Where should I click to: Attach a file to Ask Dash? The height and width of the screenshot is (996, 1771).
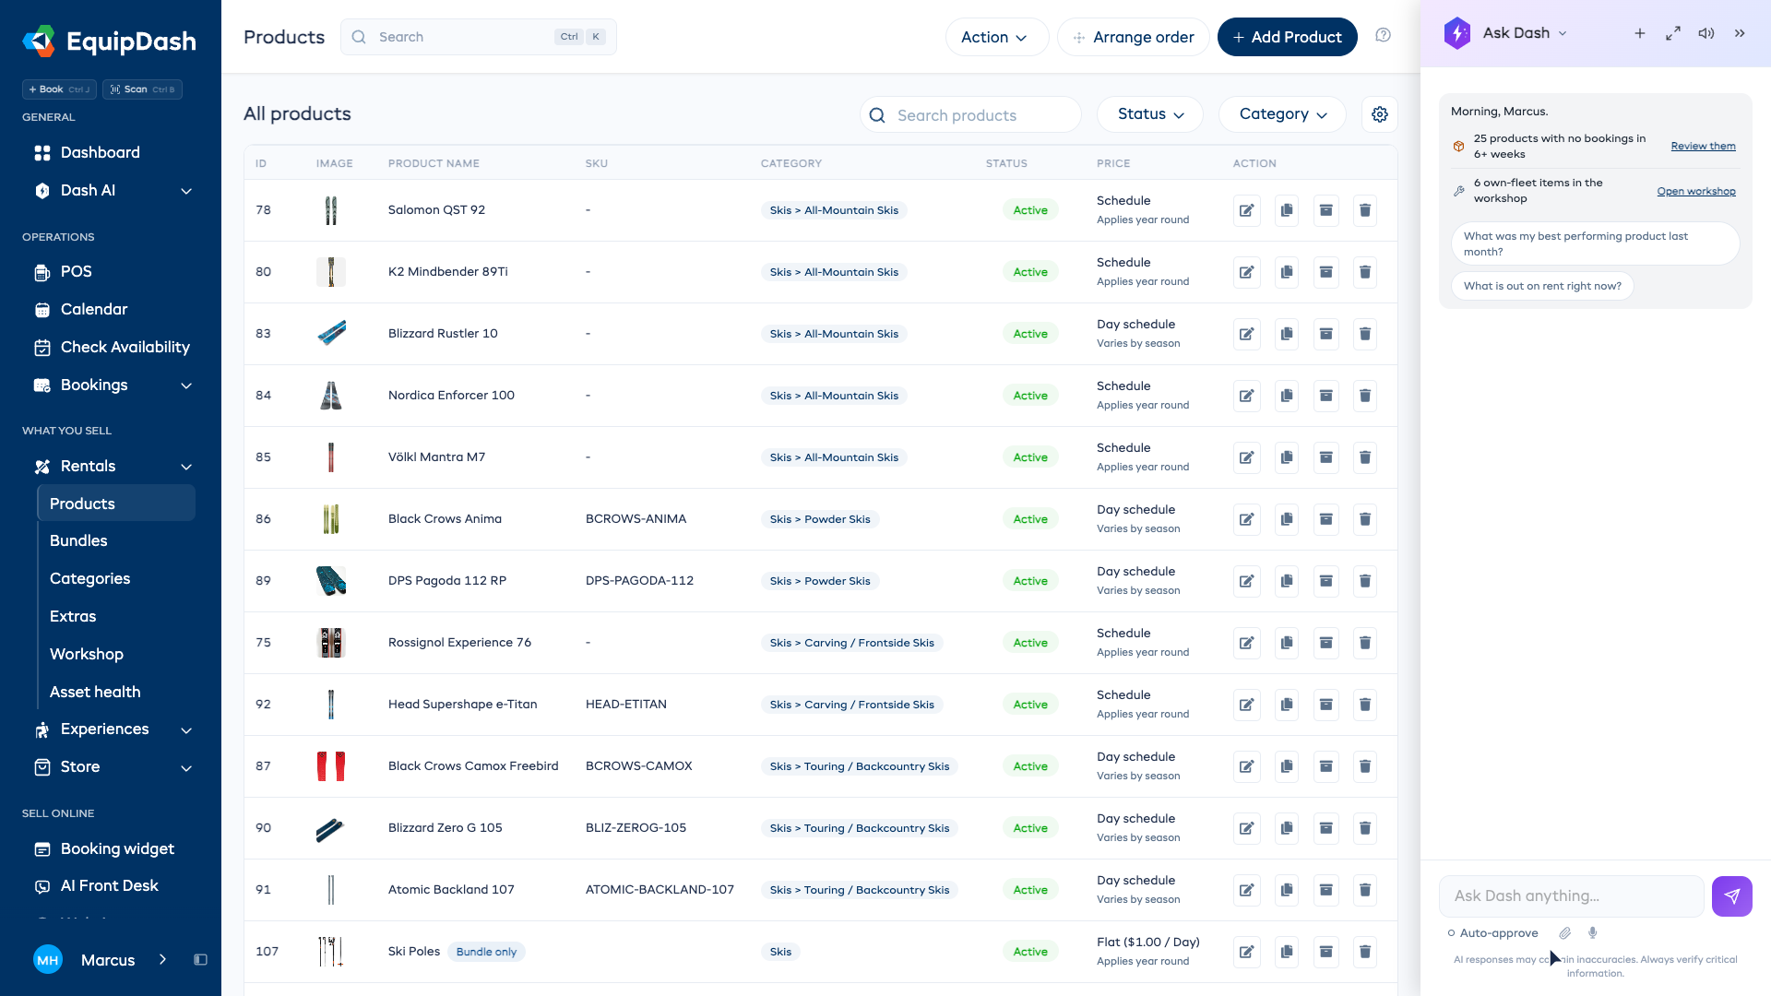[1565, 933]
